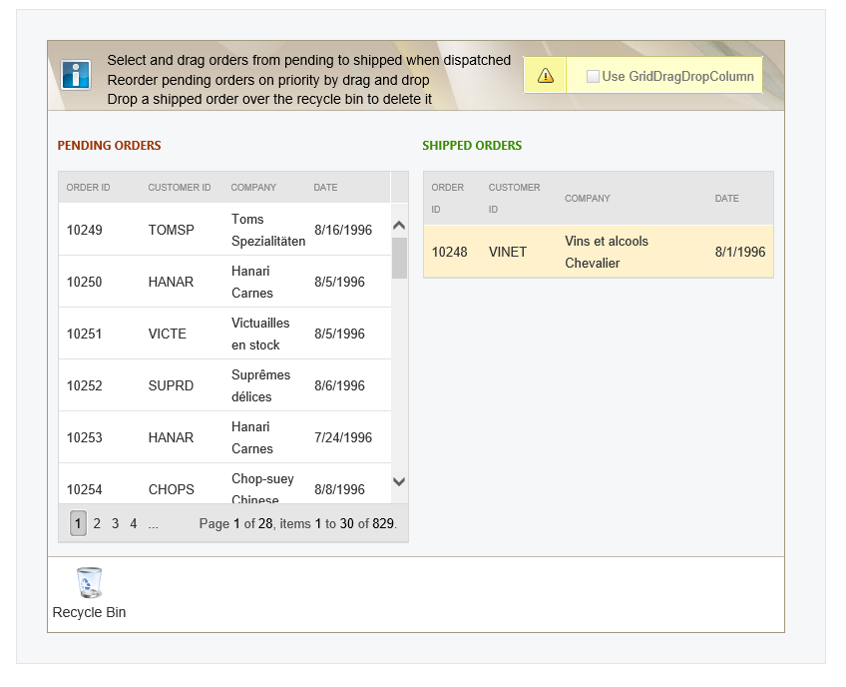The width and height of the screenshot is (846, 687).
Task: Select current page 1 button in pager
Action: (x=78, y=523)
